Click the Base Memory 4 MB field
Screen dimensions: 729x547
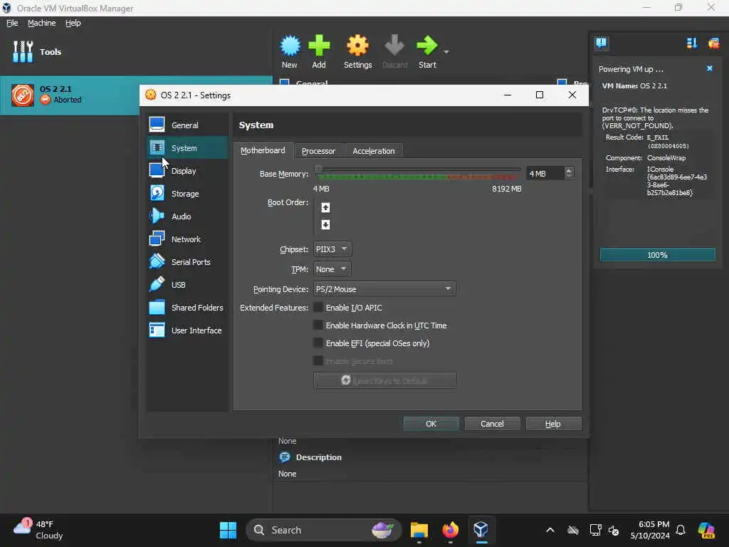point(545,174)
